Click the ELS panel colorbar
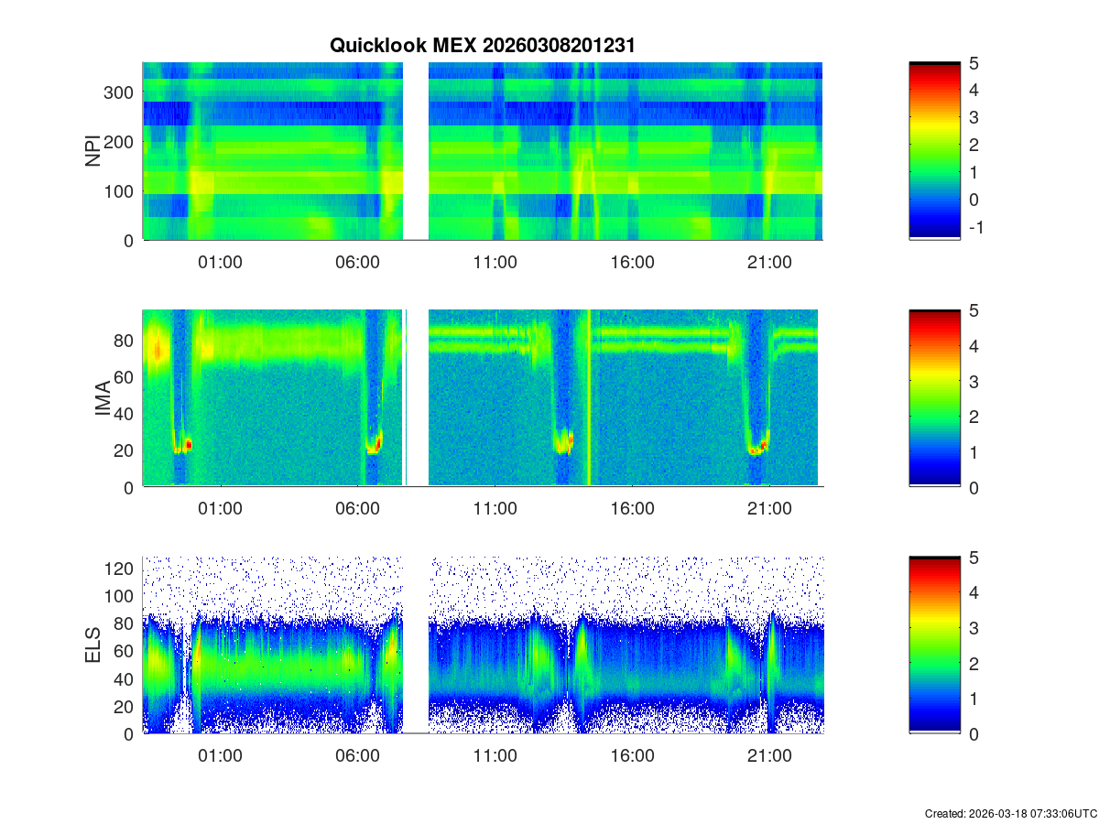 (934, 645)
